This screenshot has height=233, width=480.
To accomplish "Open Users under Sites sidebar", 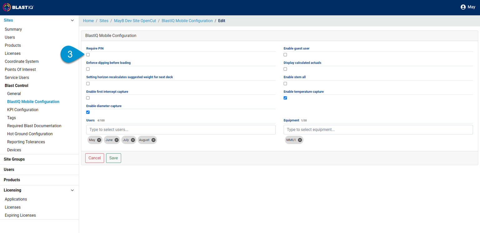I will pos(10,37).
